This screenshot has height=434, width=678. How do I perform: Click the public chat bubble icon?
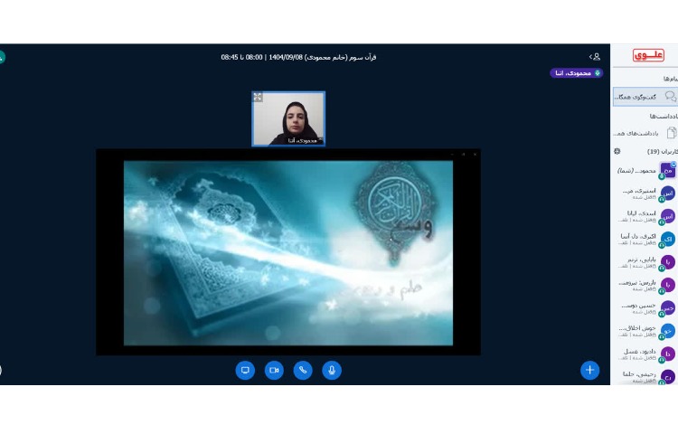pos(670,97)
